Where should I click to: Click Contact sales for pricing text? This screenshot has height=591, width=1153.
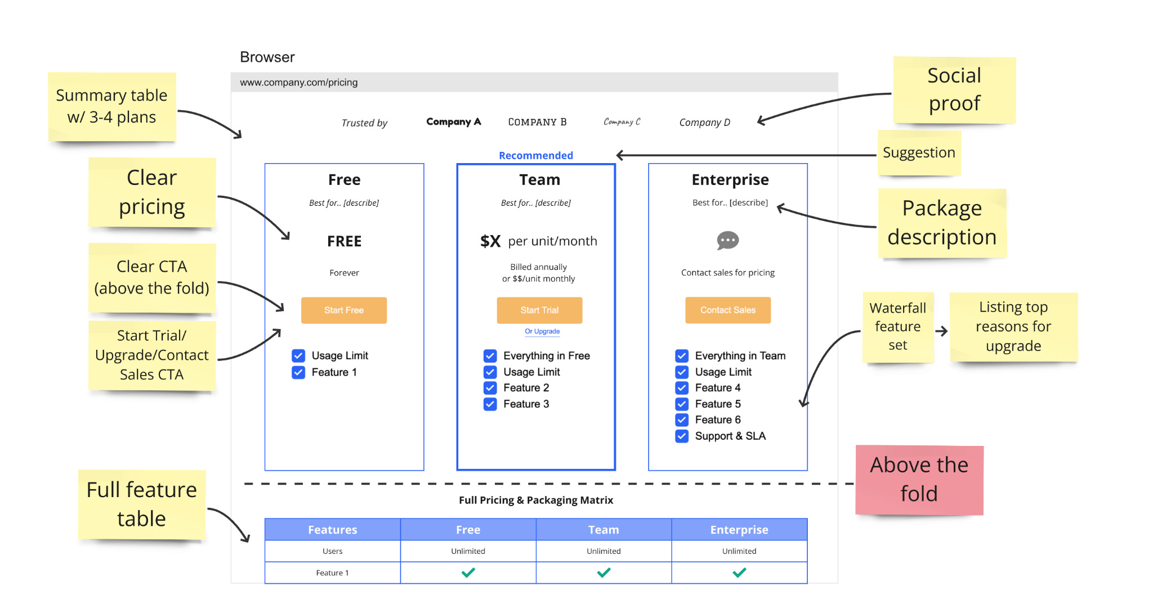pos(728,273)
